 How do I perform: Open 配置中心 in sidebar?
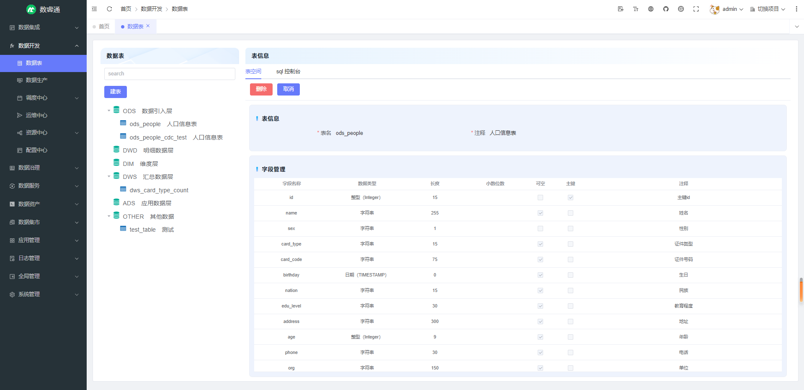coord(43,150)
